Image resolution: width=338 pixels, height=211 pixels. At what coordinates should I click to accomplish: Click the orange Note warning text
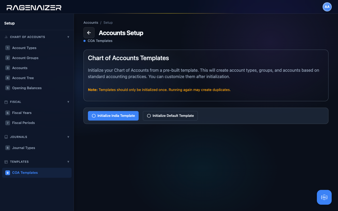pyautogui.click(x=159, y=90)
